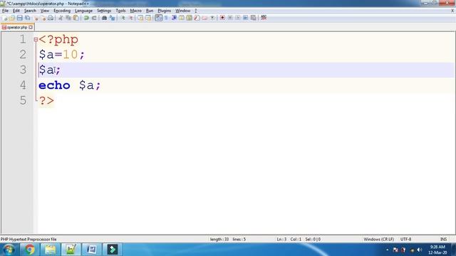
Task: Toggle file monitoring (tail) icon
Action: (x=212, y=18)
